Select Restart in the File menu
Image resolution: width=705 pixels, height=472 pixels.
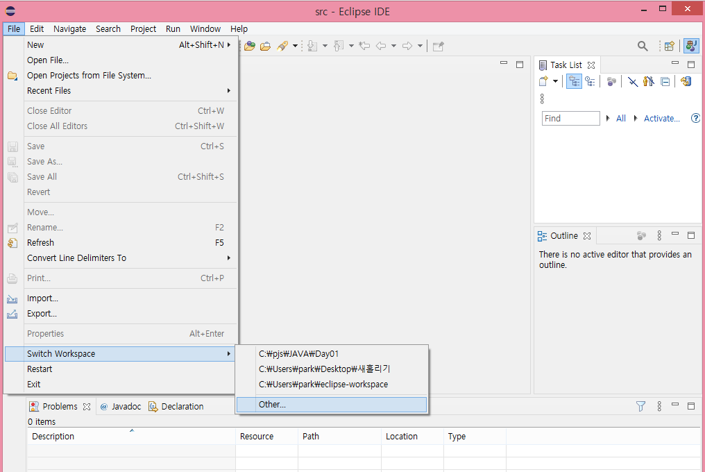pos(121,369)
